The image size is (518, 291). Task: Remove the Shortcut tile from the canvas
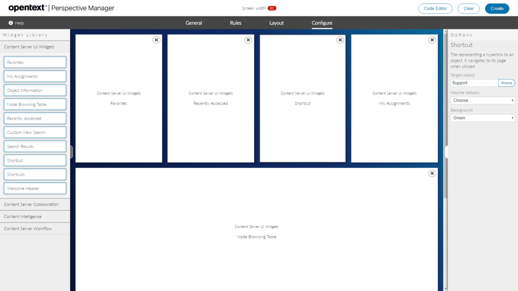[340, 39]
